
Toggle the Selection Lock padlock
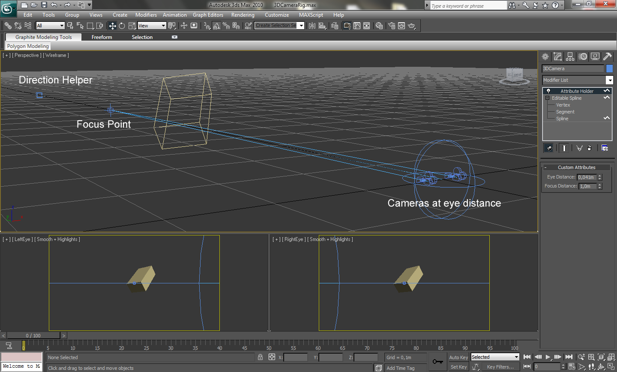(x=260, y=357)
